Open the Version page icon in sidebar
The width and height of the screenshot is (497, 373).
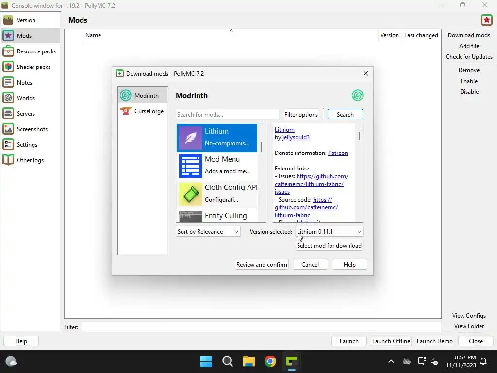[x=8, y=20]
